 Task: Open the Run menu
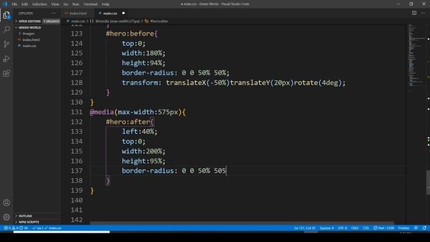76,4
